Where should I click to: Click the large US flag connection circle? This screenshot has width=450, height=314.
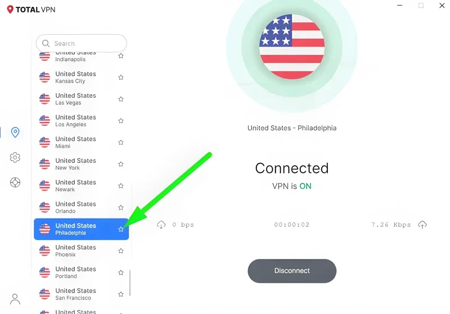click(292, 47)
